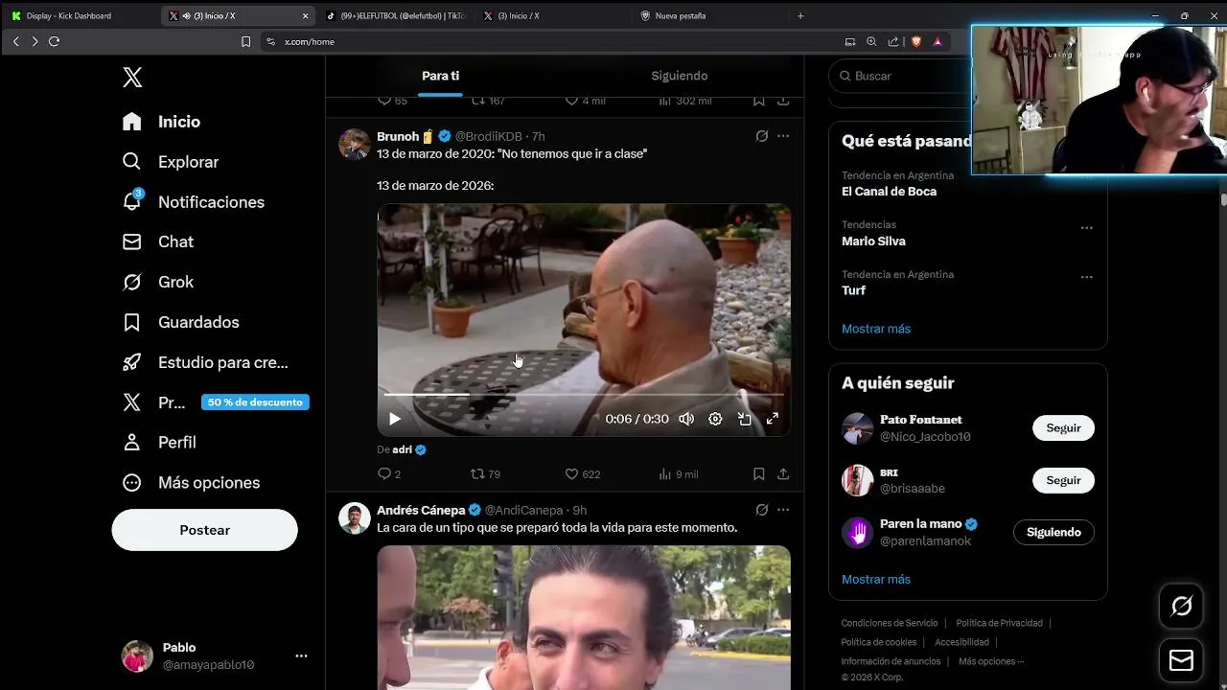The height and width of the screenshot is (690, 1227).
Task: Like the post with 4 mil likes
Action: [585, 101]
